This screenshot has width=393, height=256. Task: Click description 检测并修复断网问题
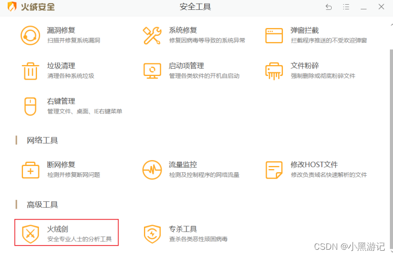coord(74,175)
